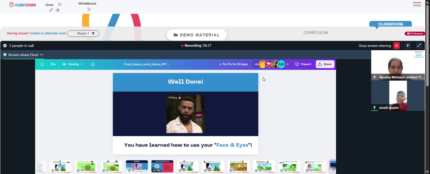Select the eraser tool
This screenshot has width=430, height=174.
tap(58, 10)
